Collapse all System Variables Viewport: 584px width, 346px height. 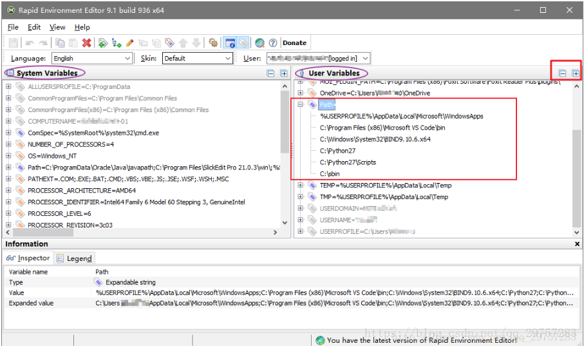pos(271,73)
